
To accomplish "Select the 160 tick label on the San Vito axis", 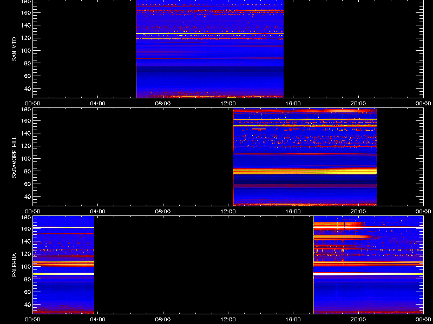I will pos(25,12).
